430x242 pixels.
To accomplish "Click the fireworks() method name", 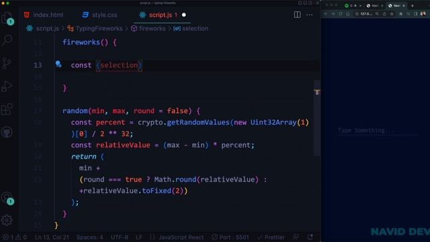I will click(81, 42).
